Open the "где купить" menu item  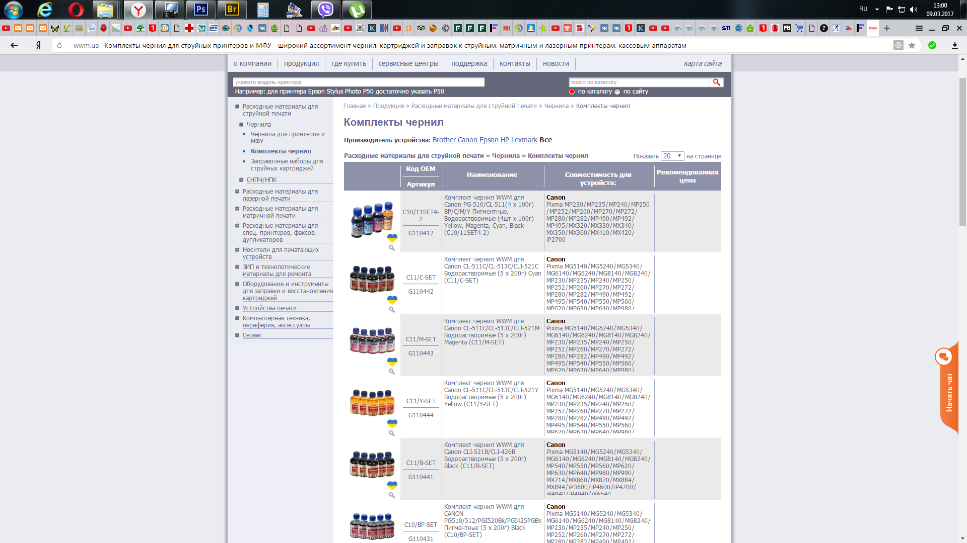349,63
